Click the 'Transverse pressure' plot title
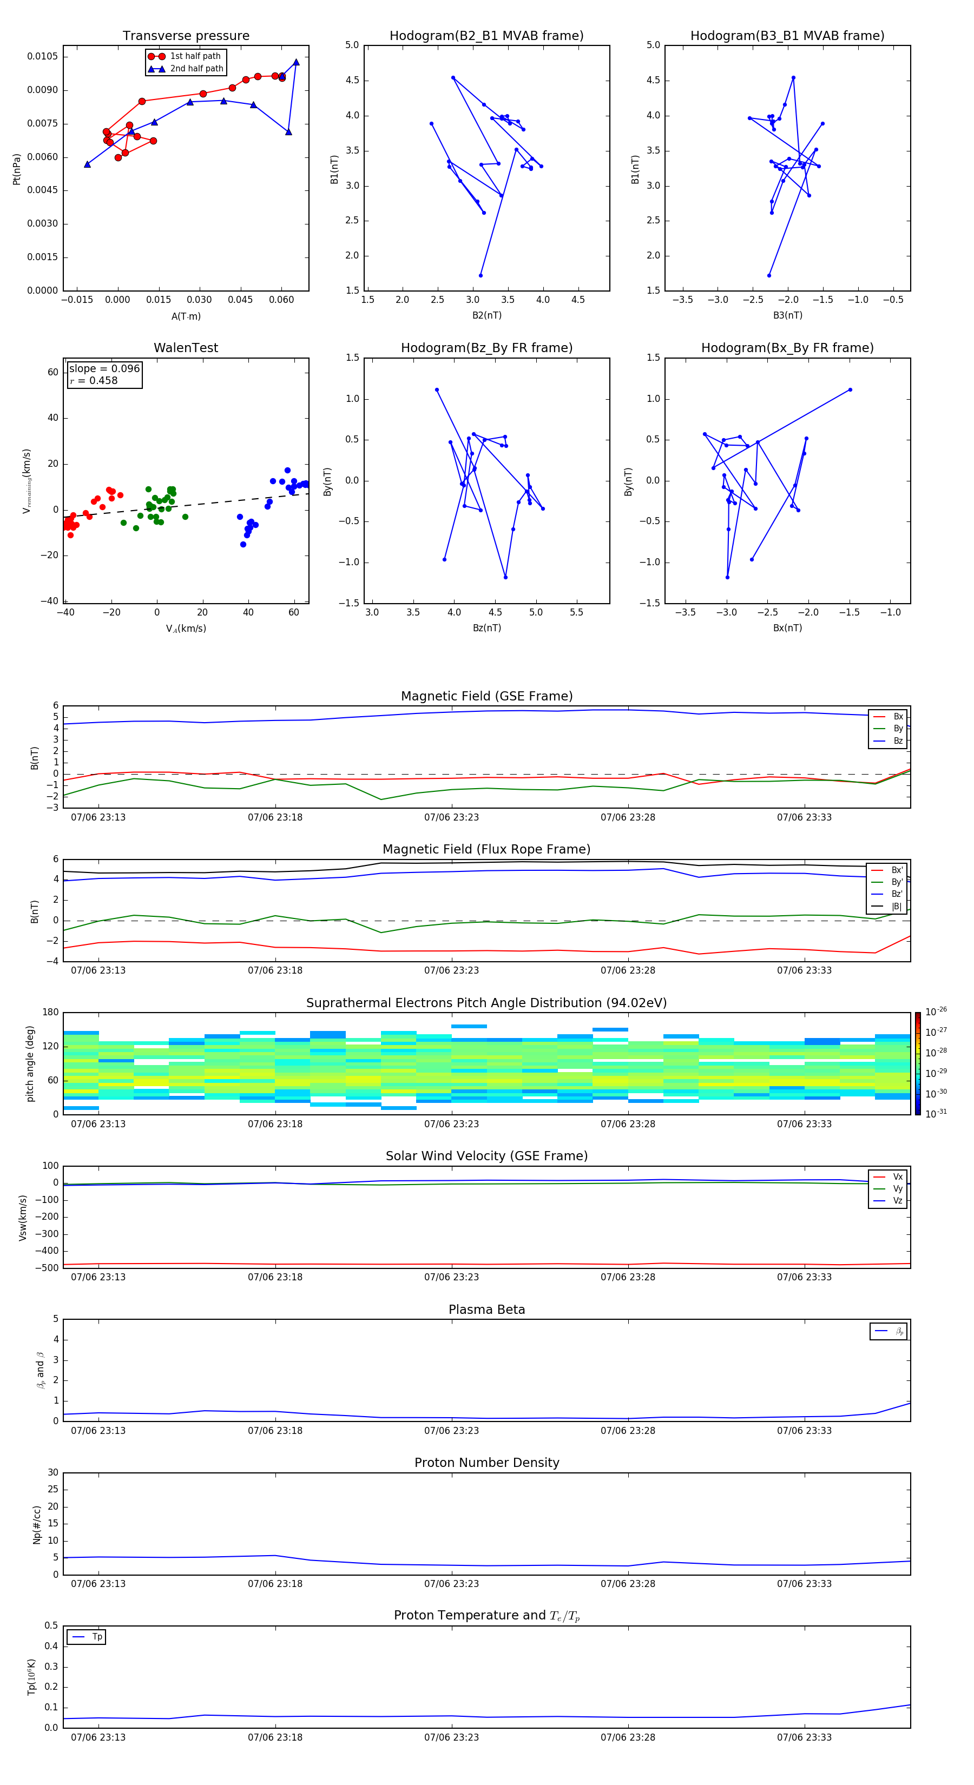Image resolution: width=974 pixels, height=1785 pixels. pos(186,35)
